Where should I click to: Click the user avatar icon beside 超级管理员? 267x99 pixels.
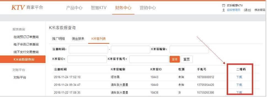(x=224, y=10)
